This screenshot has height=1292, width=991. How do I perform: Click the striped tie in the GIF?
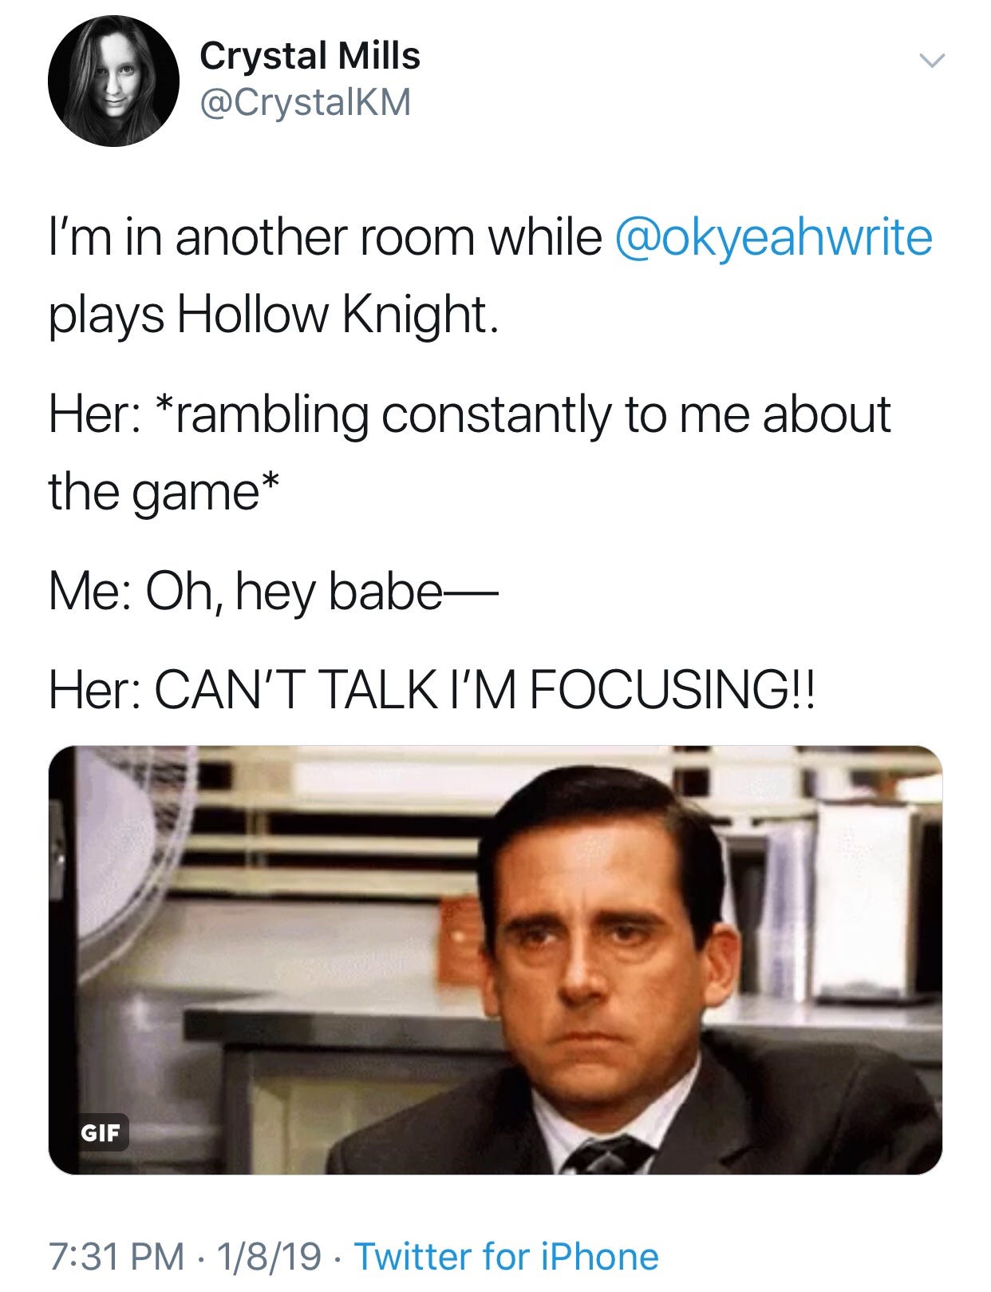coord(610,1155)
